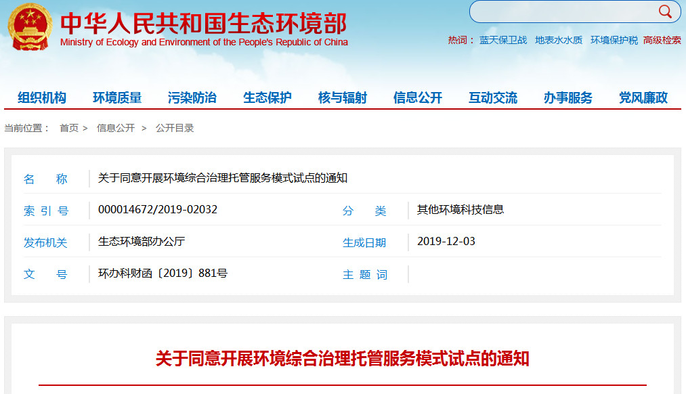Open the 党风廉政 navigation item

point(643,97)
